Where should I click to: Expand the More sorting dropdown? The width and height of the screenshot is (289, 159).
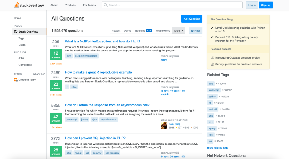click(x=179, y=31)
